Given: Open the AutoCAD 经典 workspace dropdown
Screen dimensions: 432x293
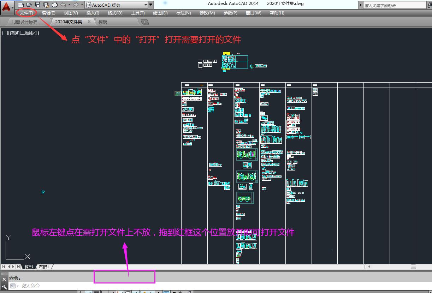Looking at the screenshot, I should tap(117, 5).
